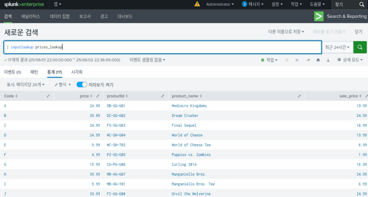
Task: Switch to the 통계 (17) tab
Action: point(55,72)
